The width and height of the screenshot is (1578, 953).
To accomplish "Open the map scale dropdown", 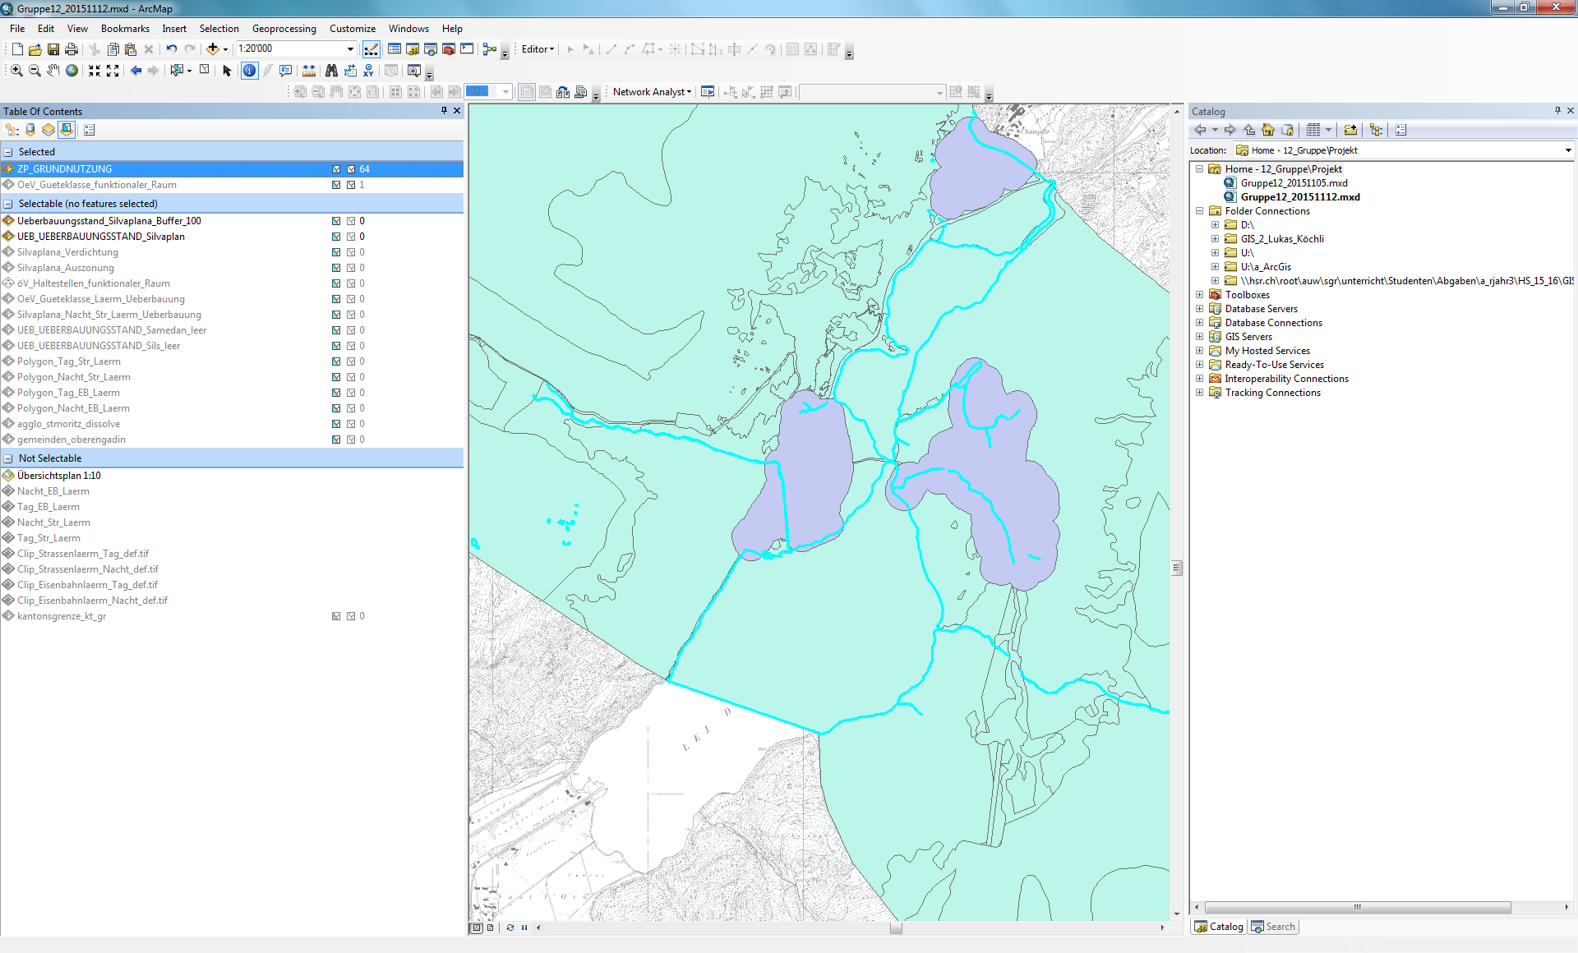I will coord(350,49).
